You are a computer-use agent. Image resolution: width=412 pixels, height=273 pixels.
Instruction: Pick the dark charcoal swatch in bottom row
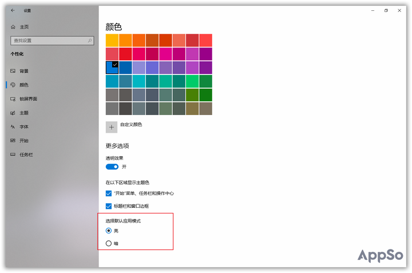point(125,109)
